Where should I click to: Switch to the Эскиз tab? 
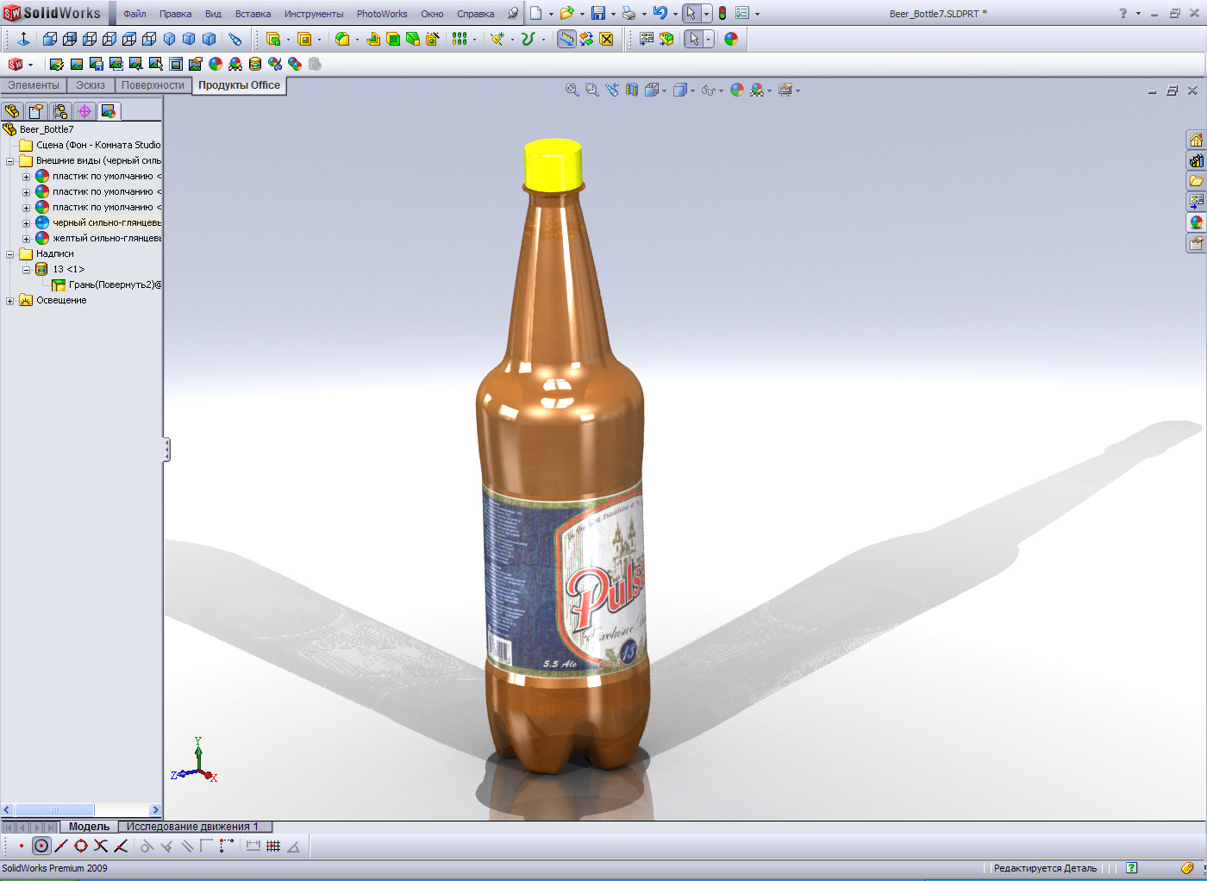[x=91, y=85]
